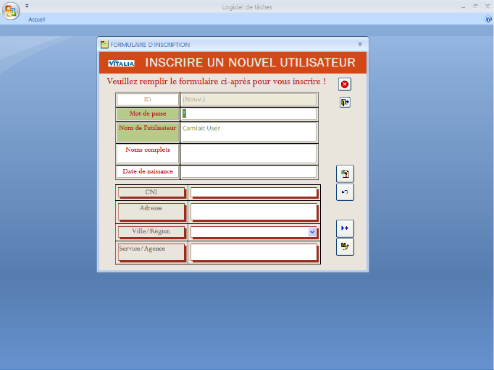Click the Date de naissance field
This screenshot has width=494, height=370.
pos(248,172)
